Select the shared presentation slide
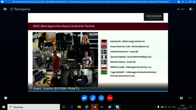 coord(98,52)
